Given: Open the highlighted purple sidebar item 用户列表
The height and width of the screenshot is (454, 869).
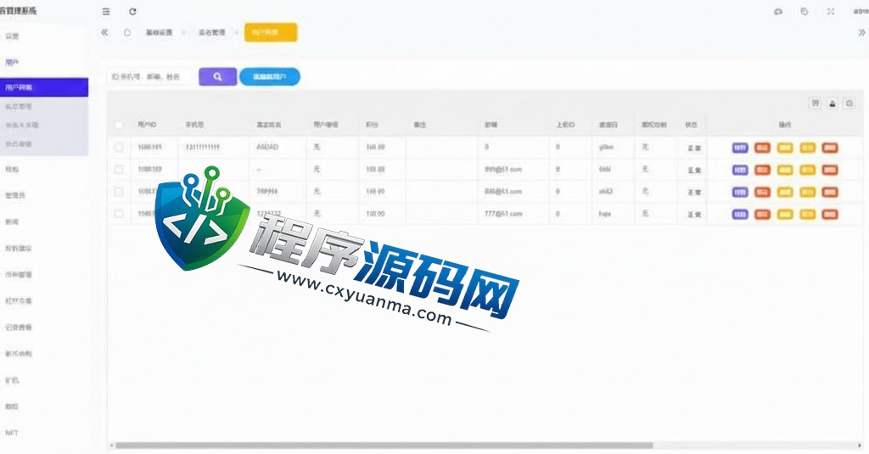Looking at the screenshot, I should pyautogui.click(x=44, y=87).
